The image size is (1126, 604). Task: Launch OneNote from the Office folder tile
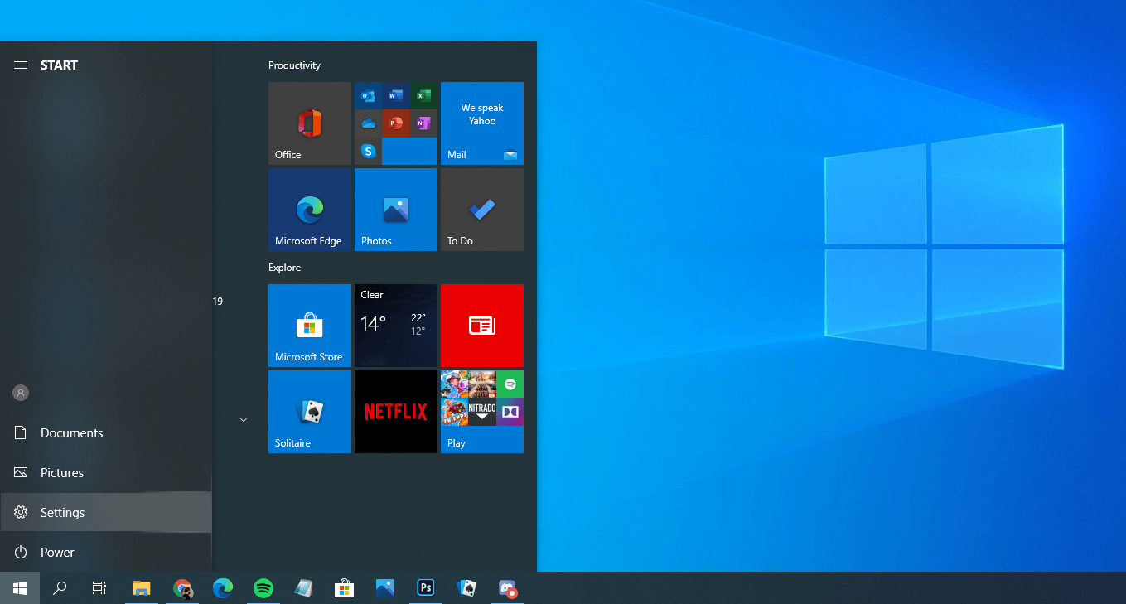pos(423,123)
